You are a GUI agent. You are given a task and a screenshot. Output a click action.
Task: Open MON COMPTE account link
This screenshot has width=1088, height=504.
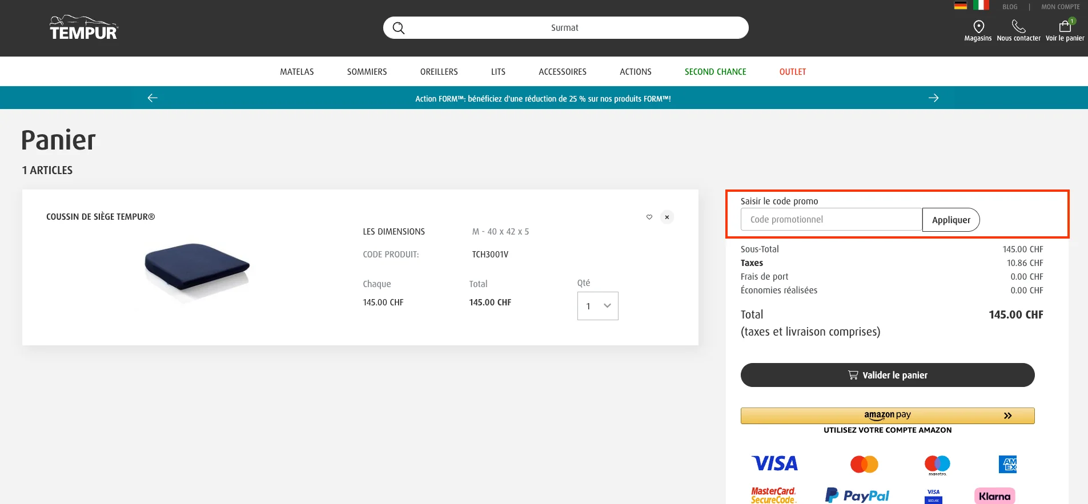click(x=1061, y=7)
